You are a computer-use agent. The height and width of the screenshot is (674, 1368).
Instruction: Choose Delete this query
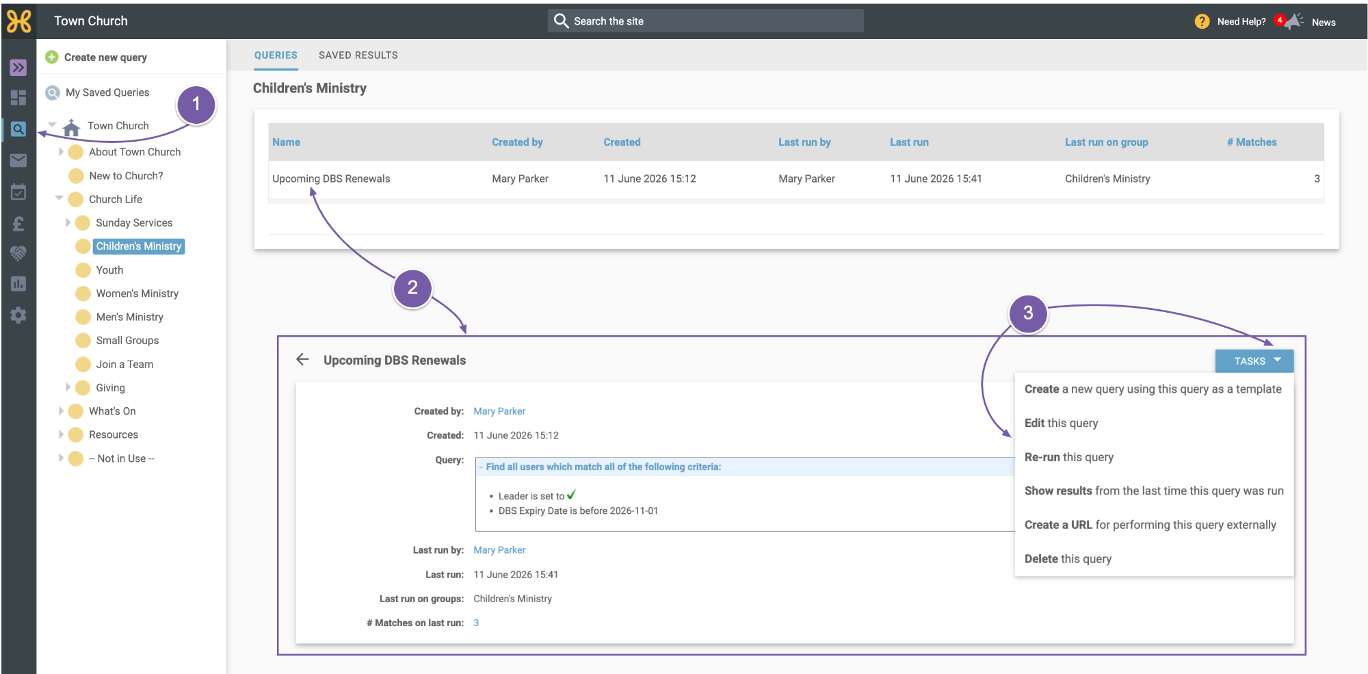click(1068, 559)
